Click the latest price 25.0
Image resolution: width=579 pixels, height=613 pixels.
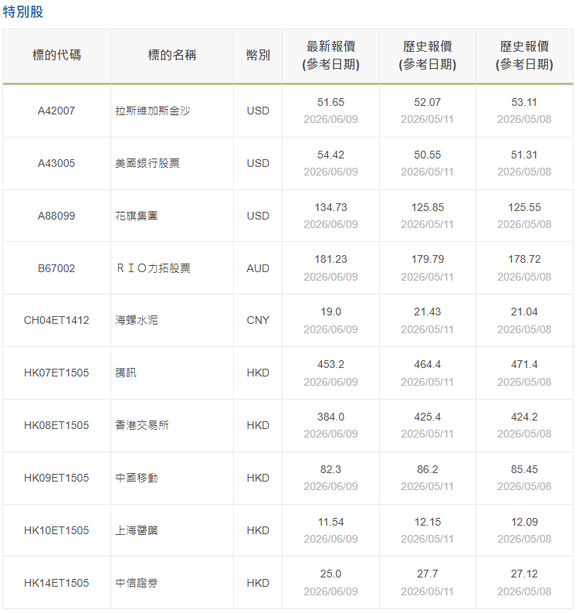[x=330, y=574]
